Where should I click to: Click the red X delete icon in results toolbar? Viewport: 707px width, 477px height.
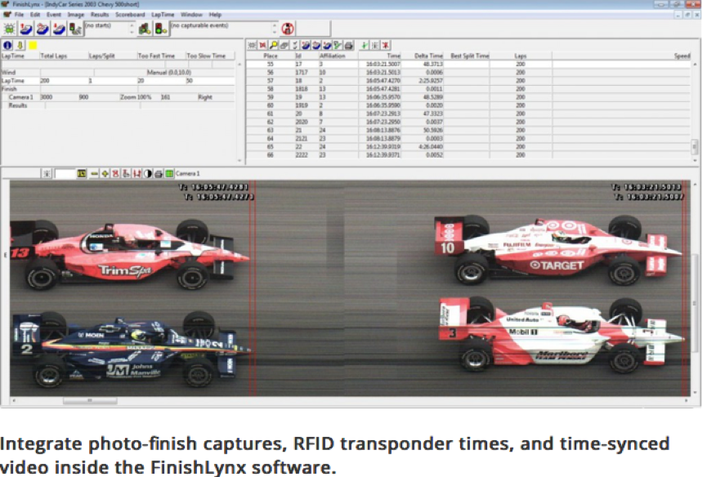point(262,45)
